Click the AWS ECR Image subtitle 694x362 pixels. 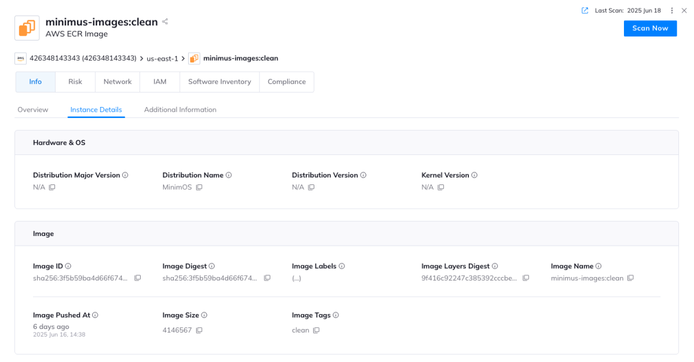click(x=76, y=34)
